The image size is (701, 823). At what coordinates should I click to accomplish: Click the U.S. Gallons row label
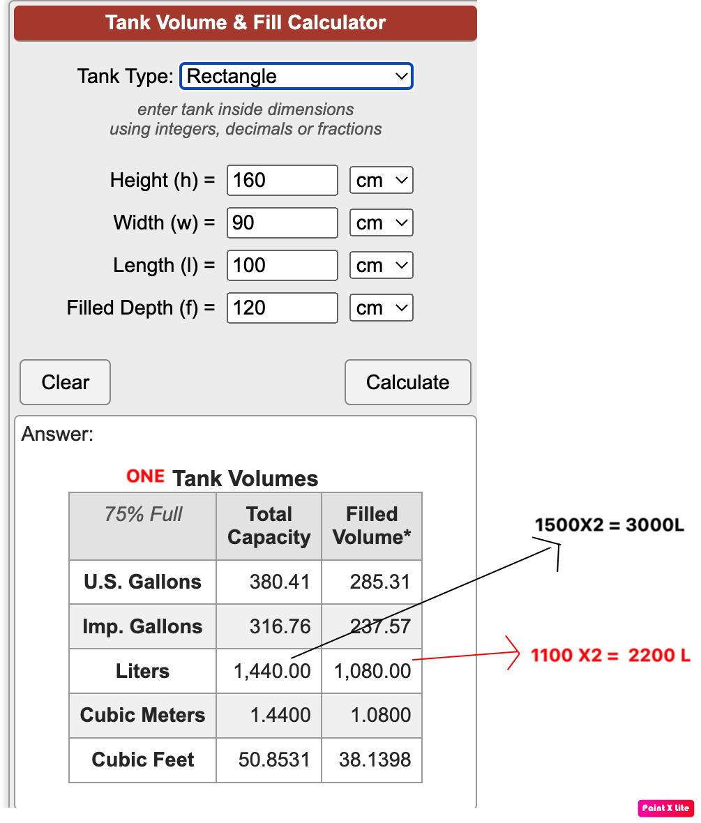coord(142,582)
